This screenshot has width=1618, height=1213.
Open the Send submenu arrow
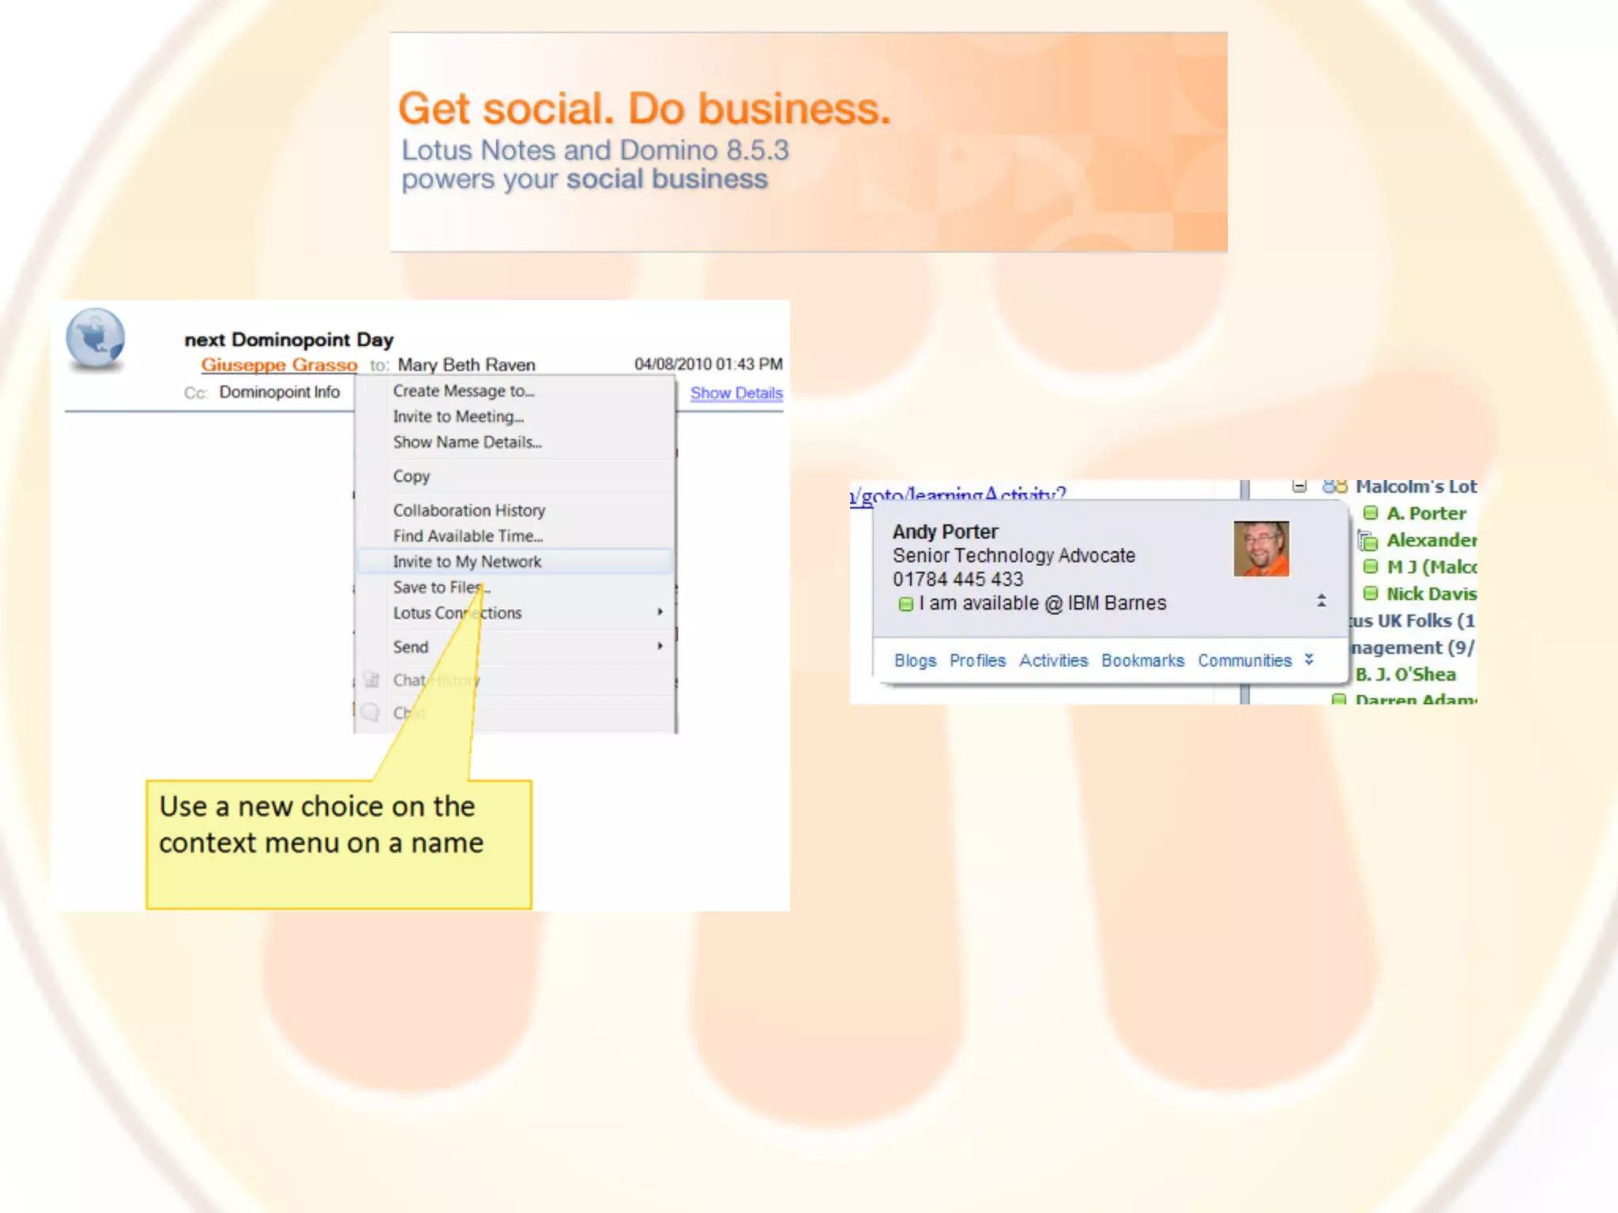660,646
